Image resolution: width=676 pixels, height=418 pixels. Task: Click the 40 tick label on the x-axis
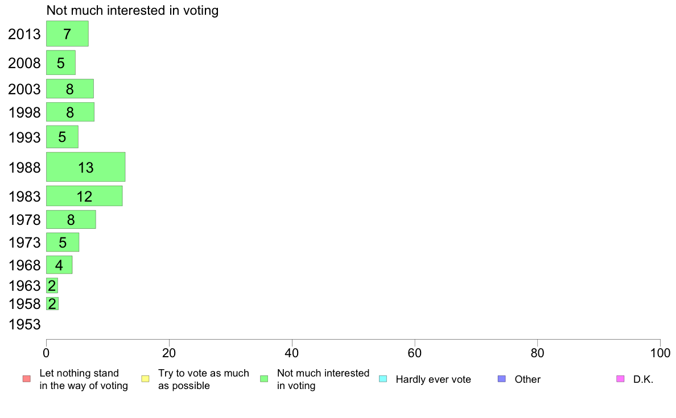pyautogui.click(x=292, y=353)
